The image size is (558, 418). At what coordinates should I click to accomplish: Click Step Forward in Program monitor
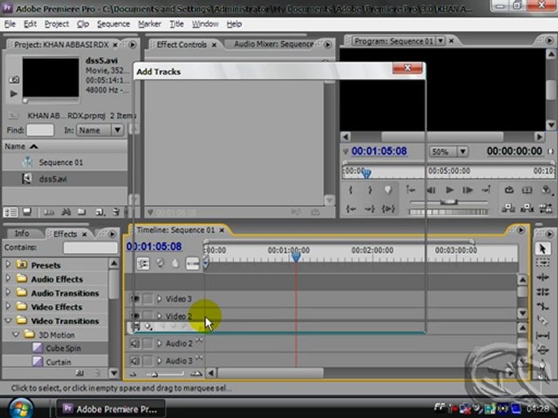tap(467, 190)
